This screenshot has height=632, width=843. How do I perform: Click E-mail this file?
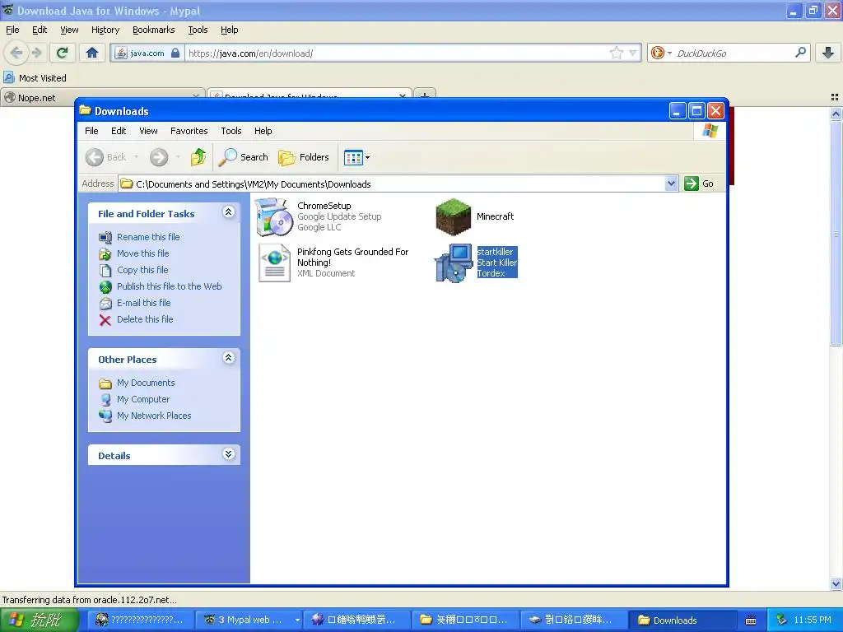[143, 303]
